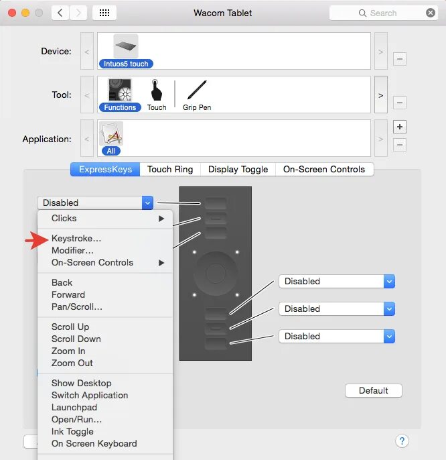Viewport: 446px width, 460px height.
Task: Switch to the Touch Ring tab
Action: pyautogui.click(x=170, y=169)
